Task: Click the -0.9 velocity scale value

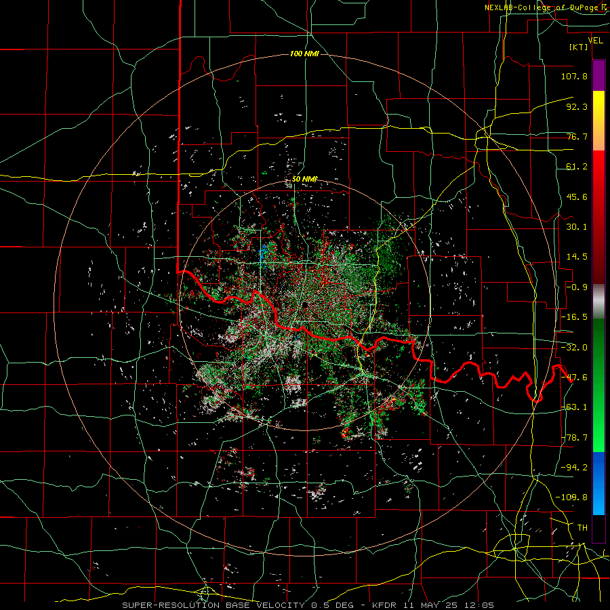Action: click(577, 287)
